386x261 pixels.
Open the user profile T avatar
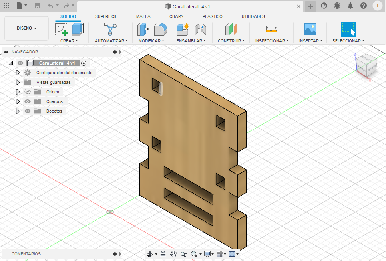[x=377, y=6]
